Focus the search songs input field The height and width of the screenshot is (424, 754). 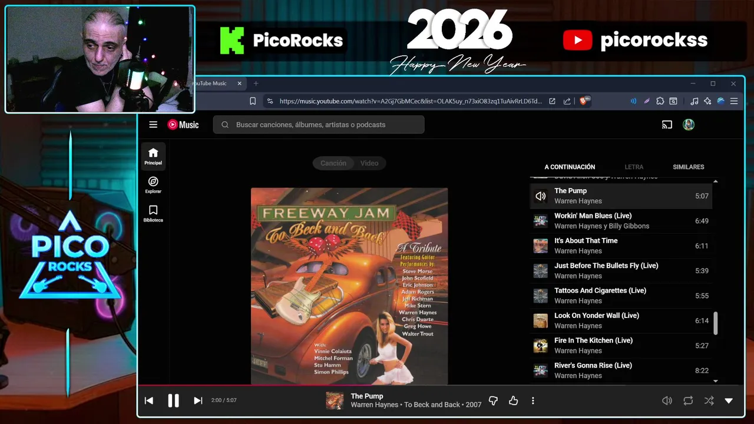[319, 124]
